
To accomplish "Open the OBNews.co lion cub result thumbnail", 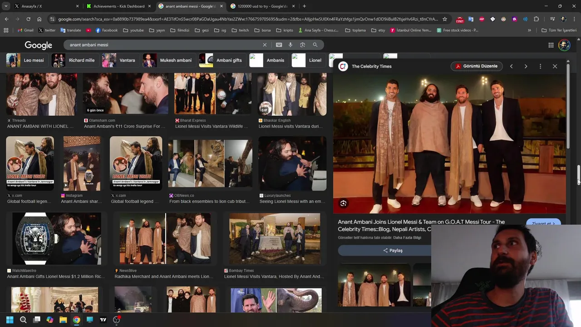I will point(210,163).
